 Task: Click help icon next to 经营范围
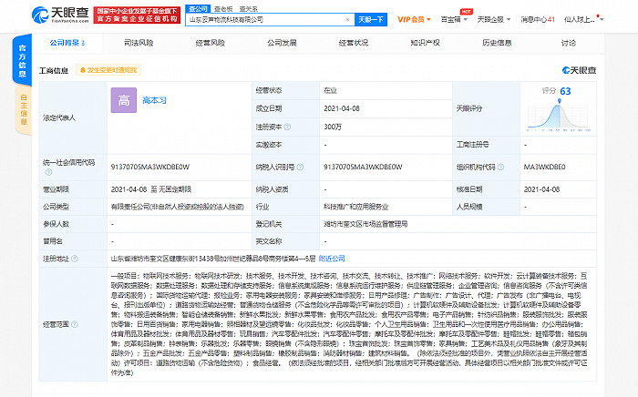(75, 324)
